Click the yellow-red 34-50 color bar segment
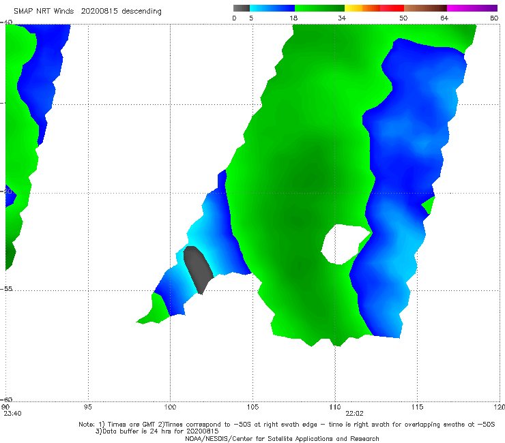Image resolution: width=505 pixels, height=443 pixels. [374, 8]
